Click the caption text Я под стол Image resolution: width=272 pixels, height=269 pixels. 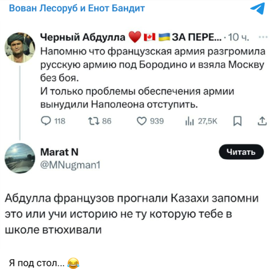[36, 262]
